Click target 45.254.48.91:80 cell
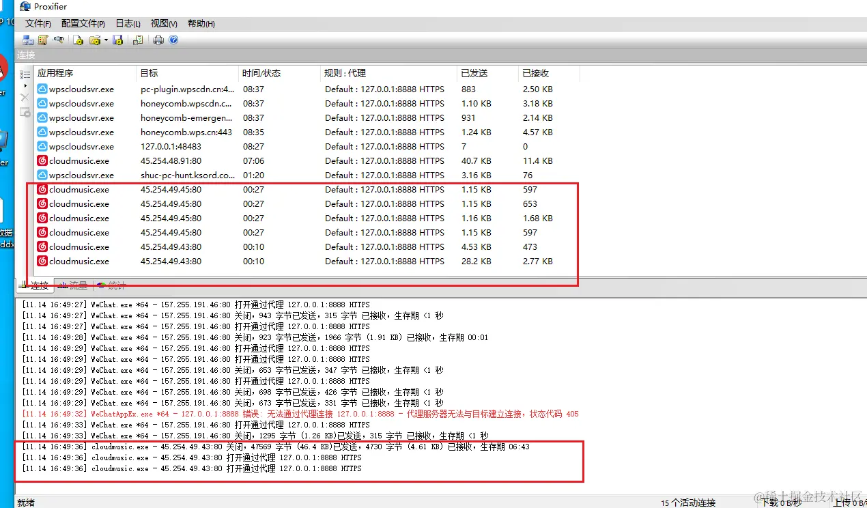This screenshot has height=508, width=867. (x=171, y=161)
